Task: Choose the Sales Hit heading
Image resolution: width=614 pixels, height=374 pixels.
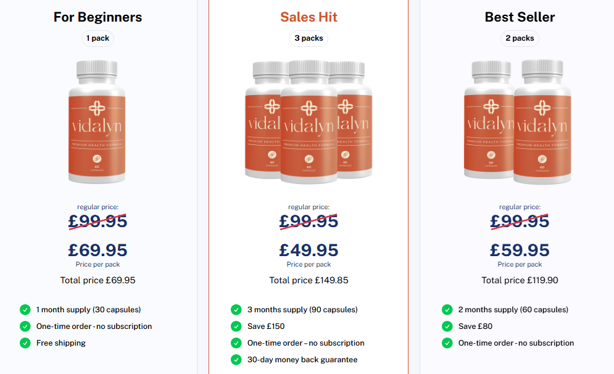Action: 309,17
